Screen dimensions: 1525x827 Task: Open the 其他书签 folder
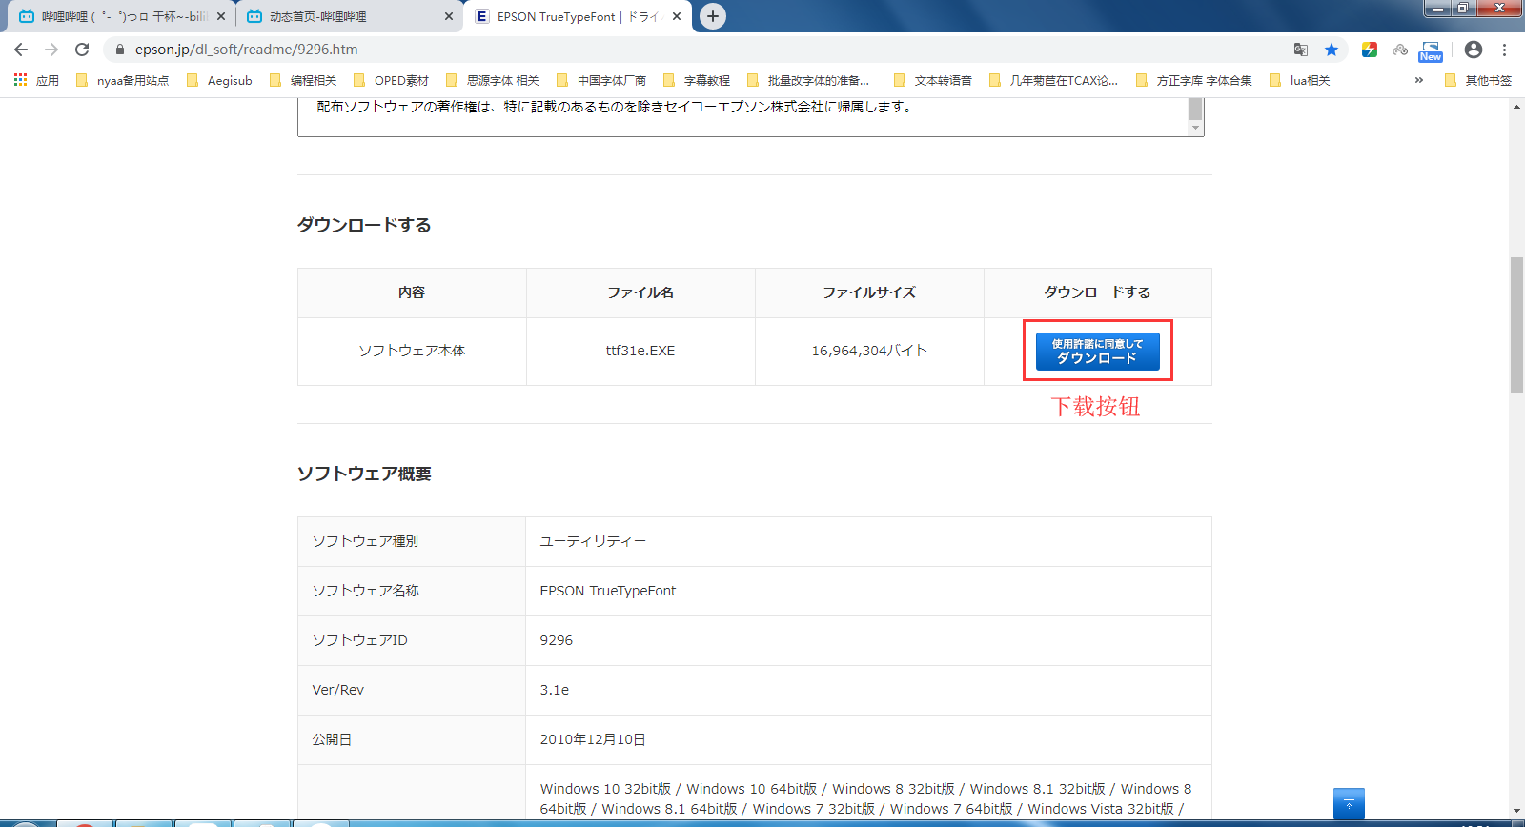(x=1478, y=81)
